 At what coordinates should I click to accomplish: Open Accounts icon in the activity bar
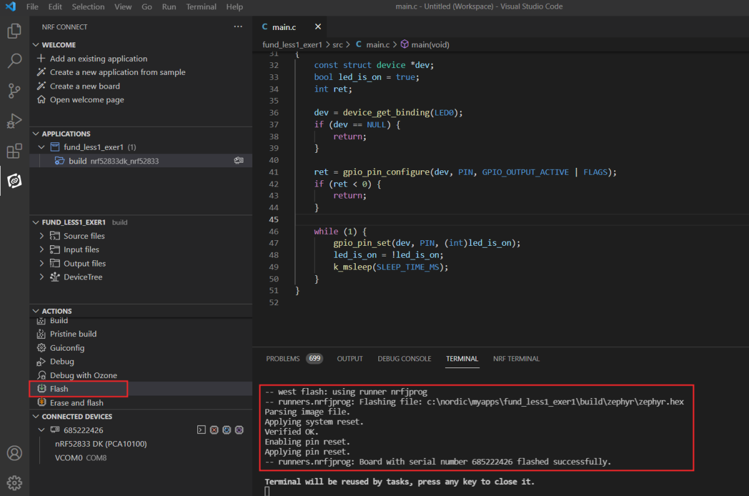(14, 454)
